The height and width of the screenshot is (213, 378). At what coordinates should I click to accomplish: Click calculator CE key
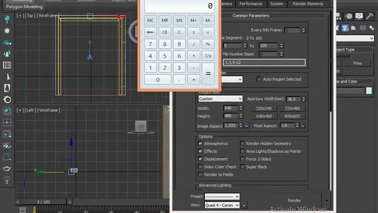point(165,32)
